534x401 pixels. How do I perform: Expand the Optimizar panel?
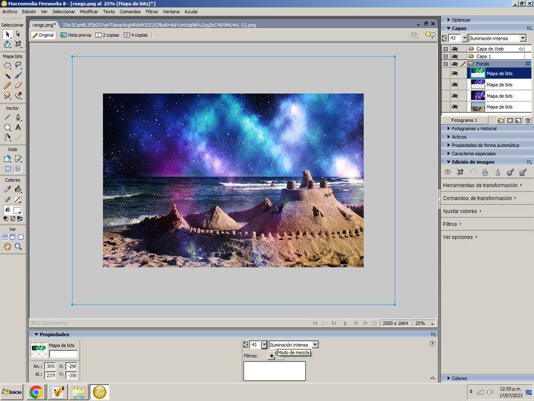coord(448,19)
